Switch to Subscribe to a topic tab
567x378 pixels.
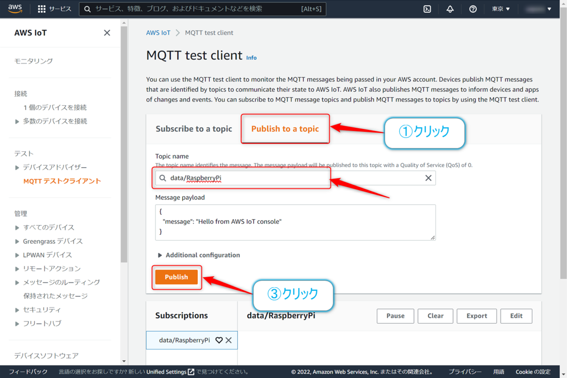coord(194,129)
